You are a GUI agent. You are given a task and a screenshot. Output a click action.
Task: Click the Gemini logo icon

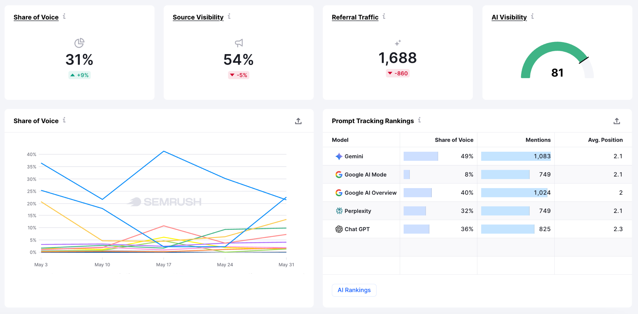[339, 156]
